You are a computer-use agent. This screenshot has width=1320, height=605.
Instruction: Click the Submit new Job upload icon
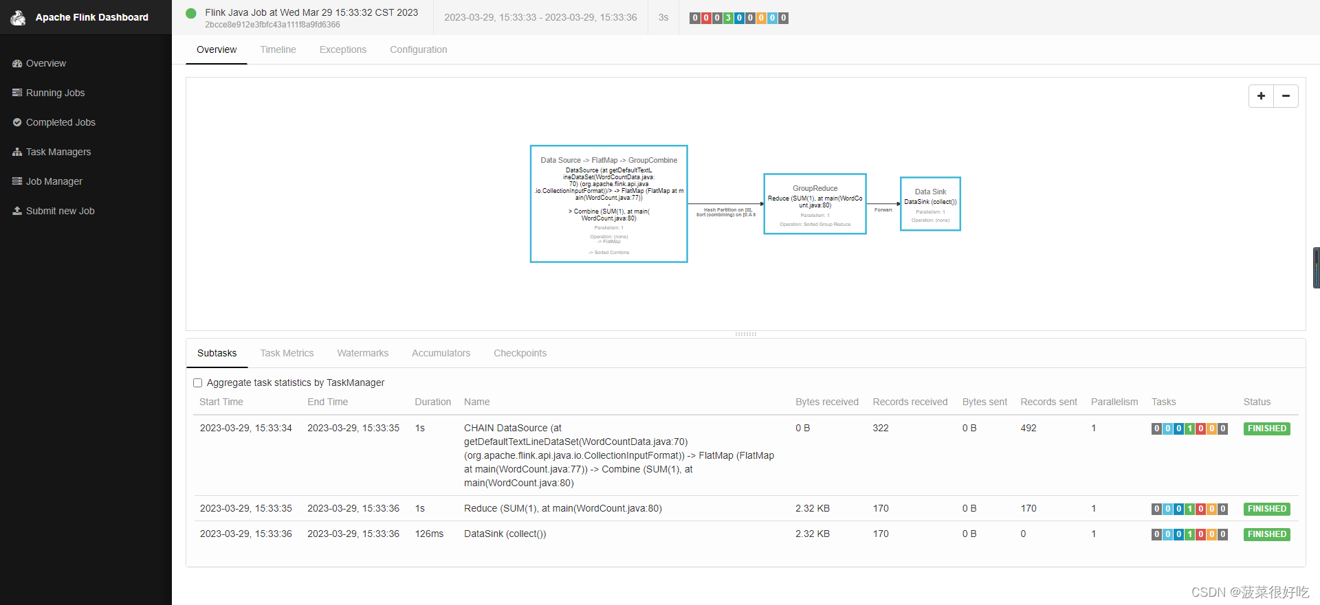click(x=17, y=211)
